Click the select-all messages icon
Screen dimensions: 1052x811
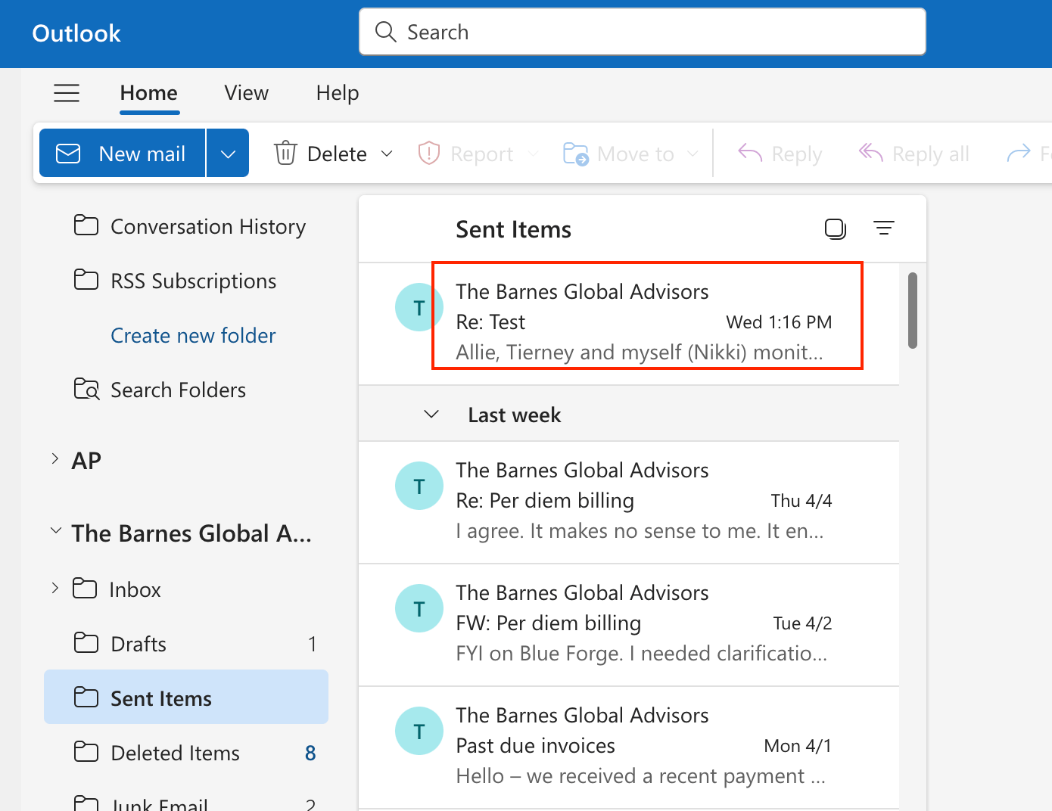(x=836, y=228)
